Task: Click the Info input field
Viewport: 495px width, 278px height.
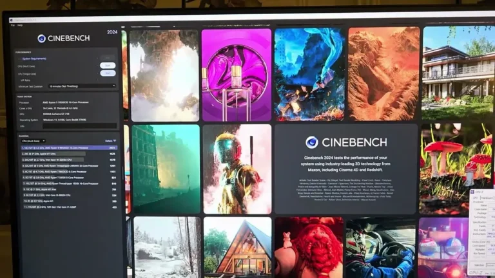Action: (x=79, y=125)
